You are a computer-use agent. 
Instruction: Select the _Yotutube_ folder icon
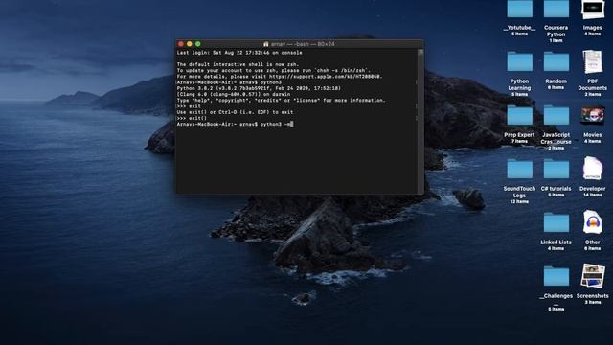click(x=519, y=9)
